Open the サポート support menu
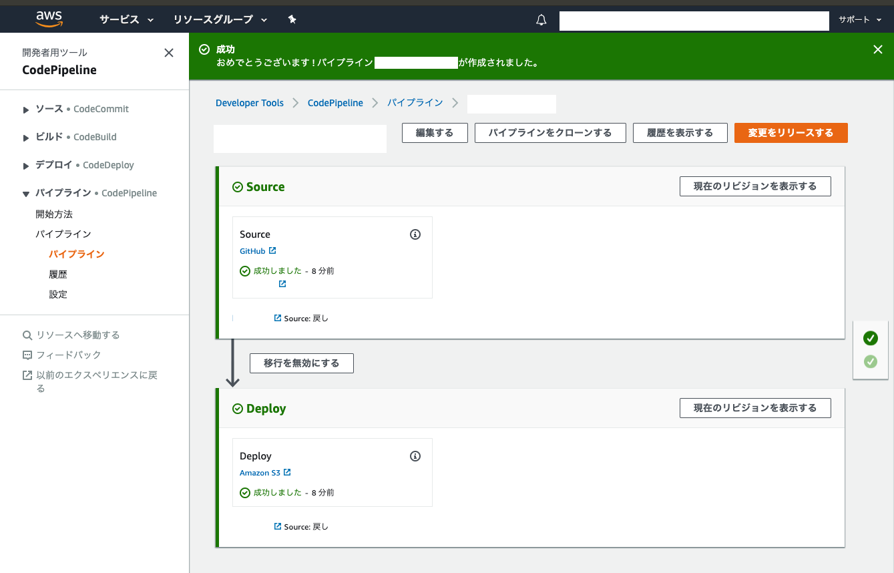 click(x=860, y=19)
